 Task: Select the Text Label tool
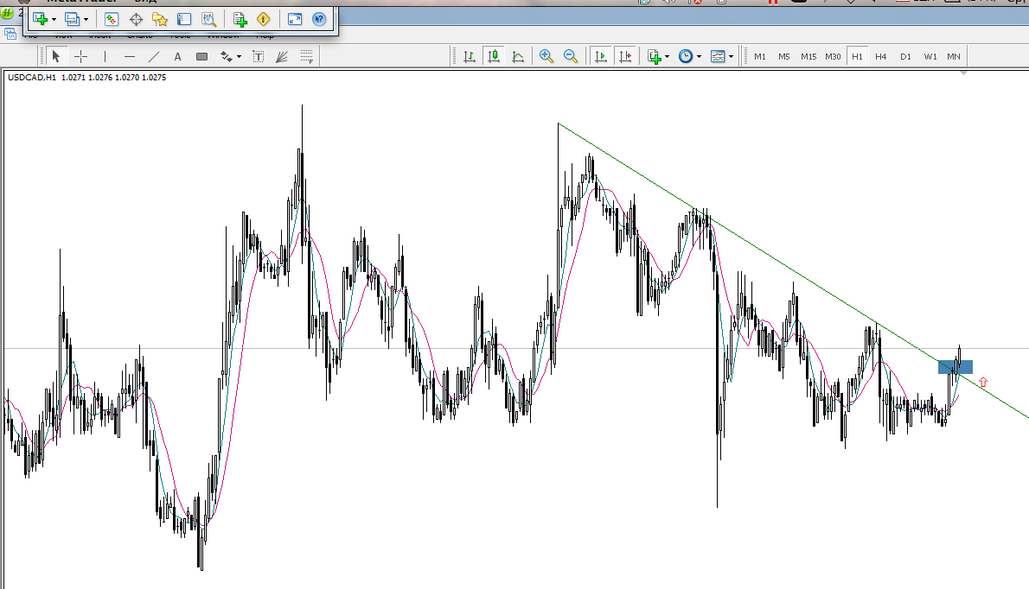(259, 56)
